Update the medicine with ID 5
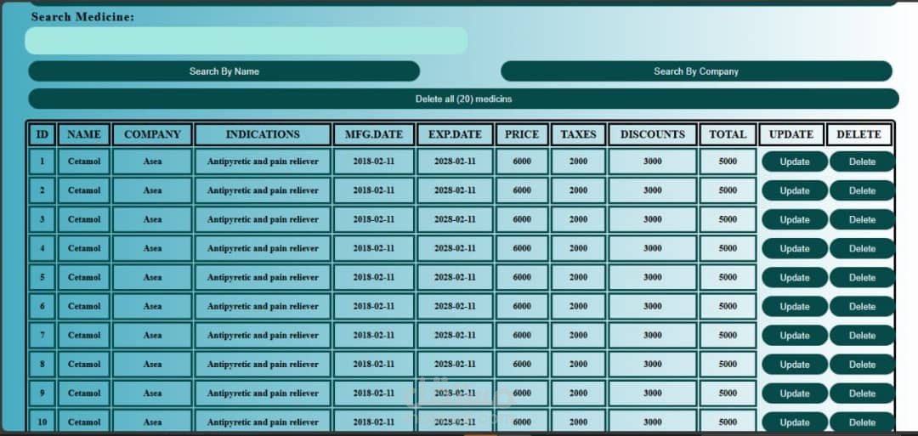This screenshot has height=436, width=918. click(795, 277)
